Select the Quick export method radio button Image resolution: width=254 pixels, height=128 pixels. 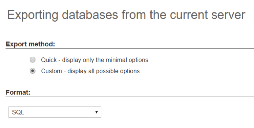(x=33, y=60)
